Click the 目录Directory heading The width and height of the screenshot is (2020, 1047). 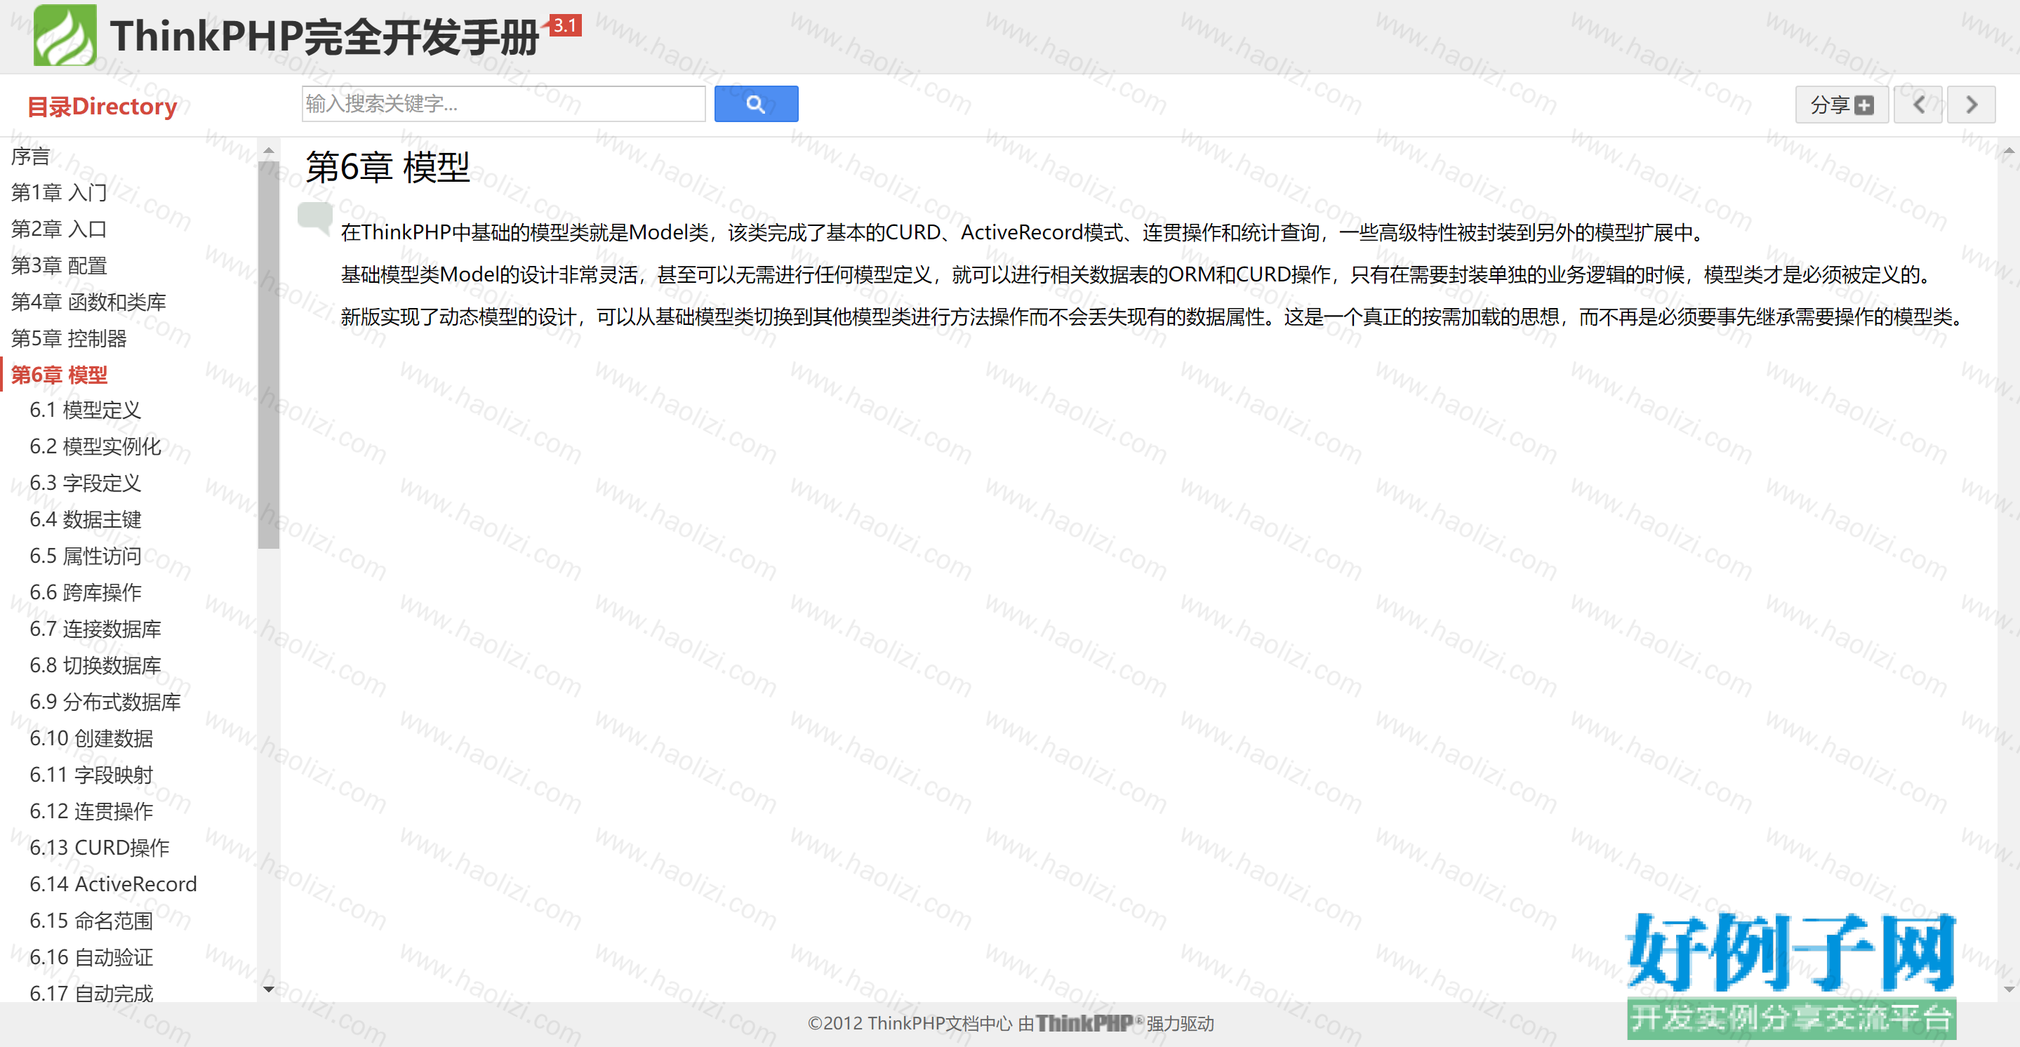click(x=102, y=106)
